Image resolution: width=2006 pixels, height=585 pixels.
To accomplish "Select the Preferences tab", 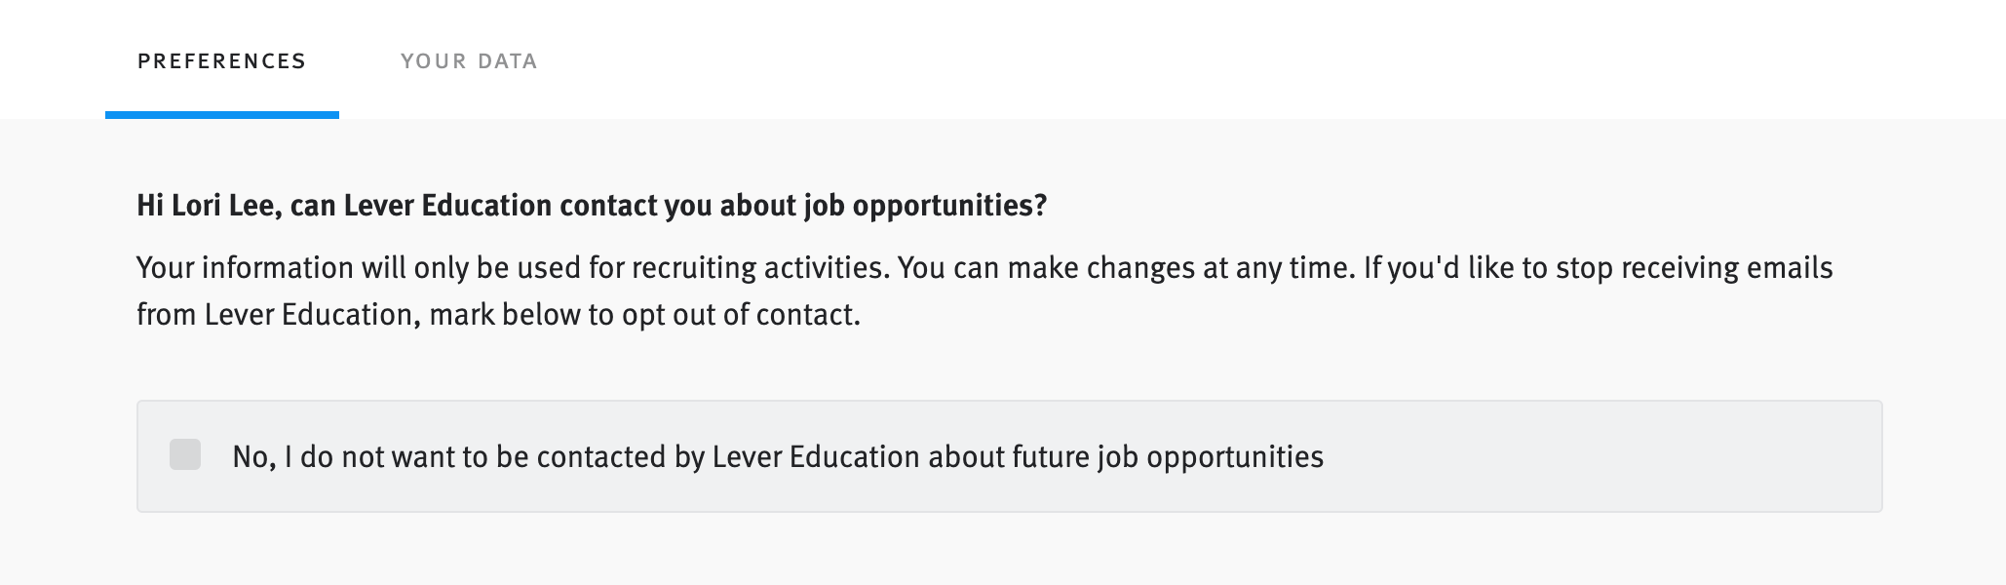I will click(x=222, y=61).
